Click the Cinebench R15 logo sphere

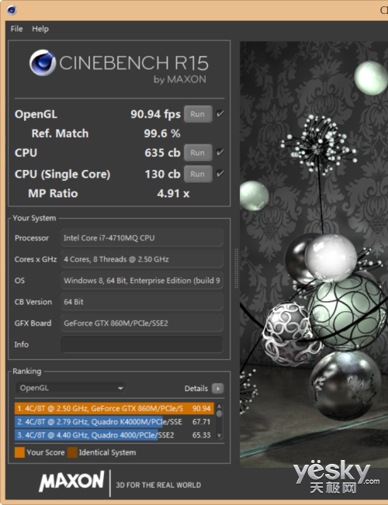click(x=43, y=63)
